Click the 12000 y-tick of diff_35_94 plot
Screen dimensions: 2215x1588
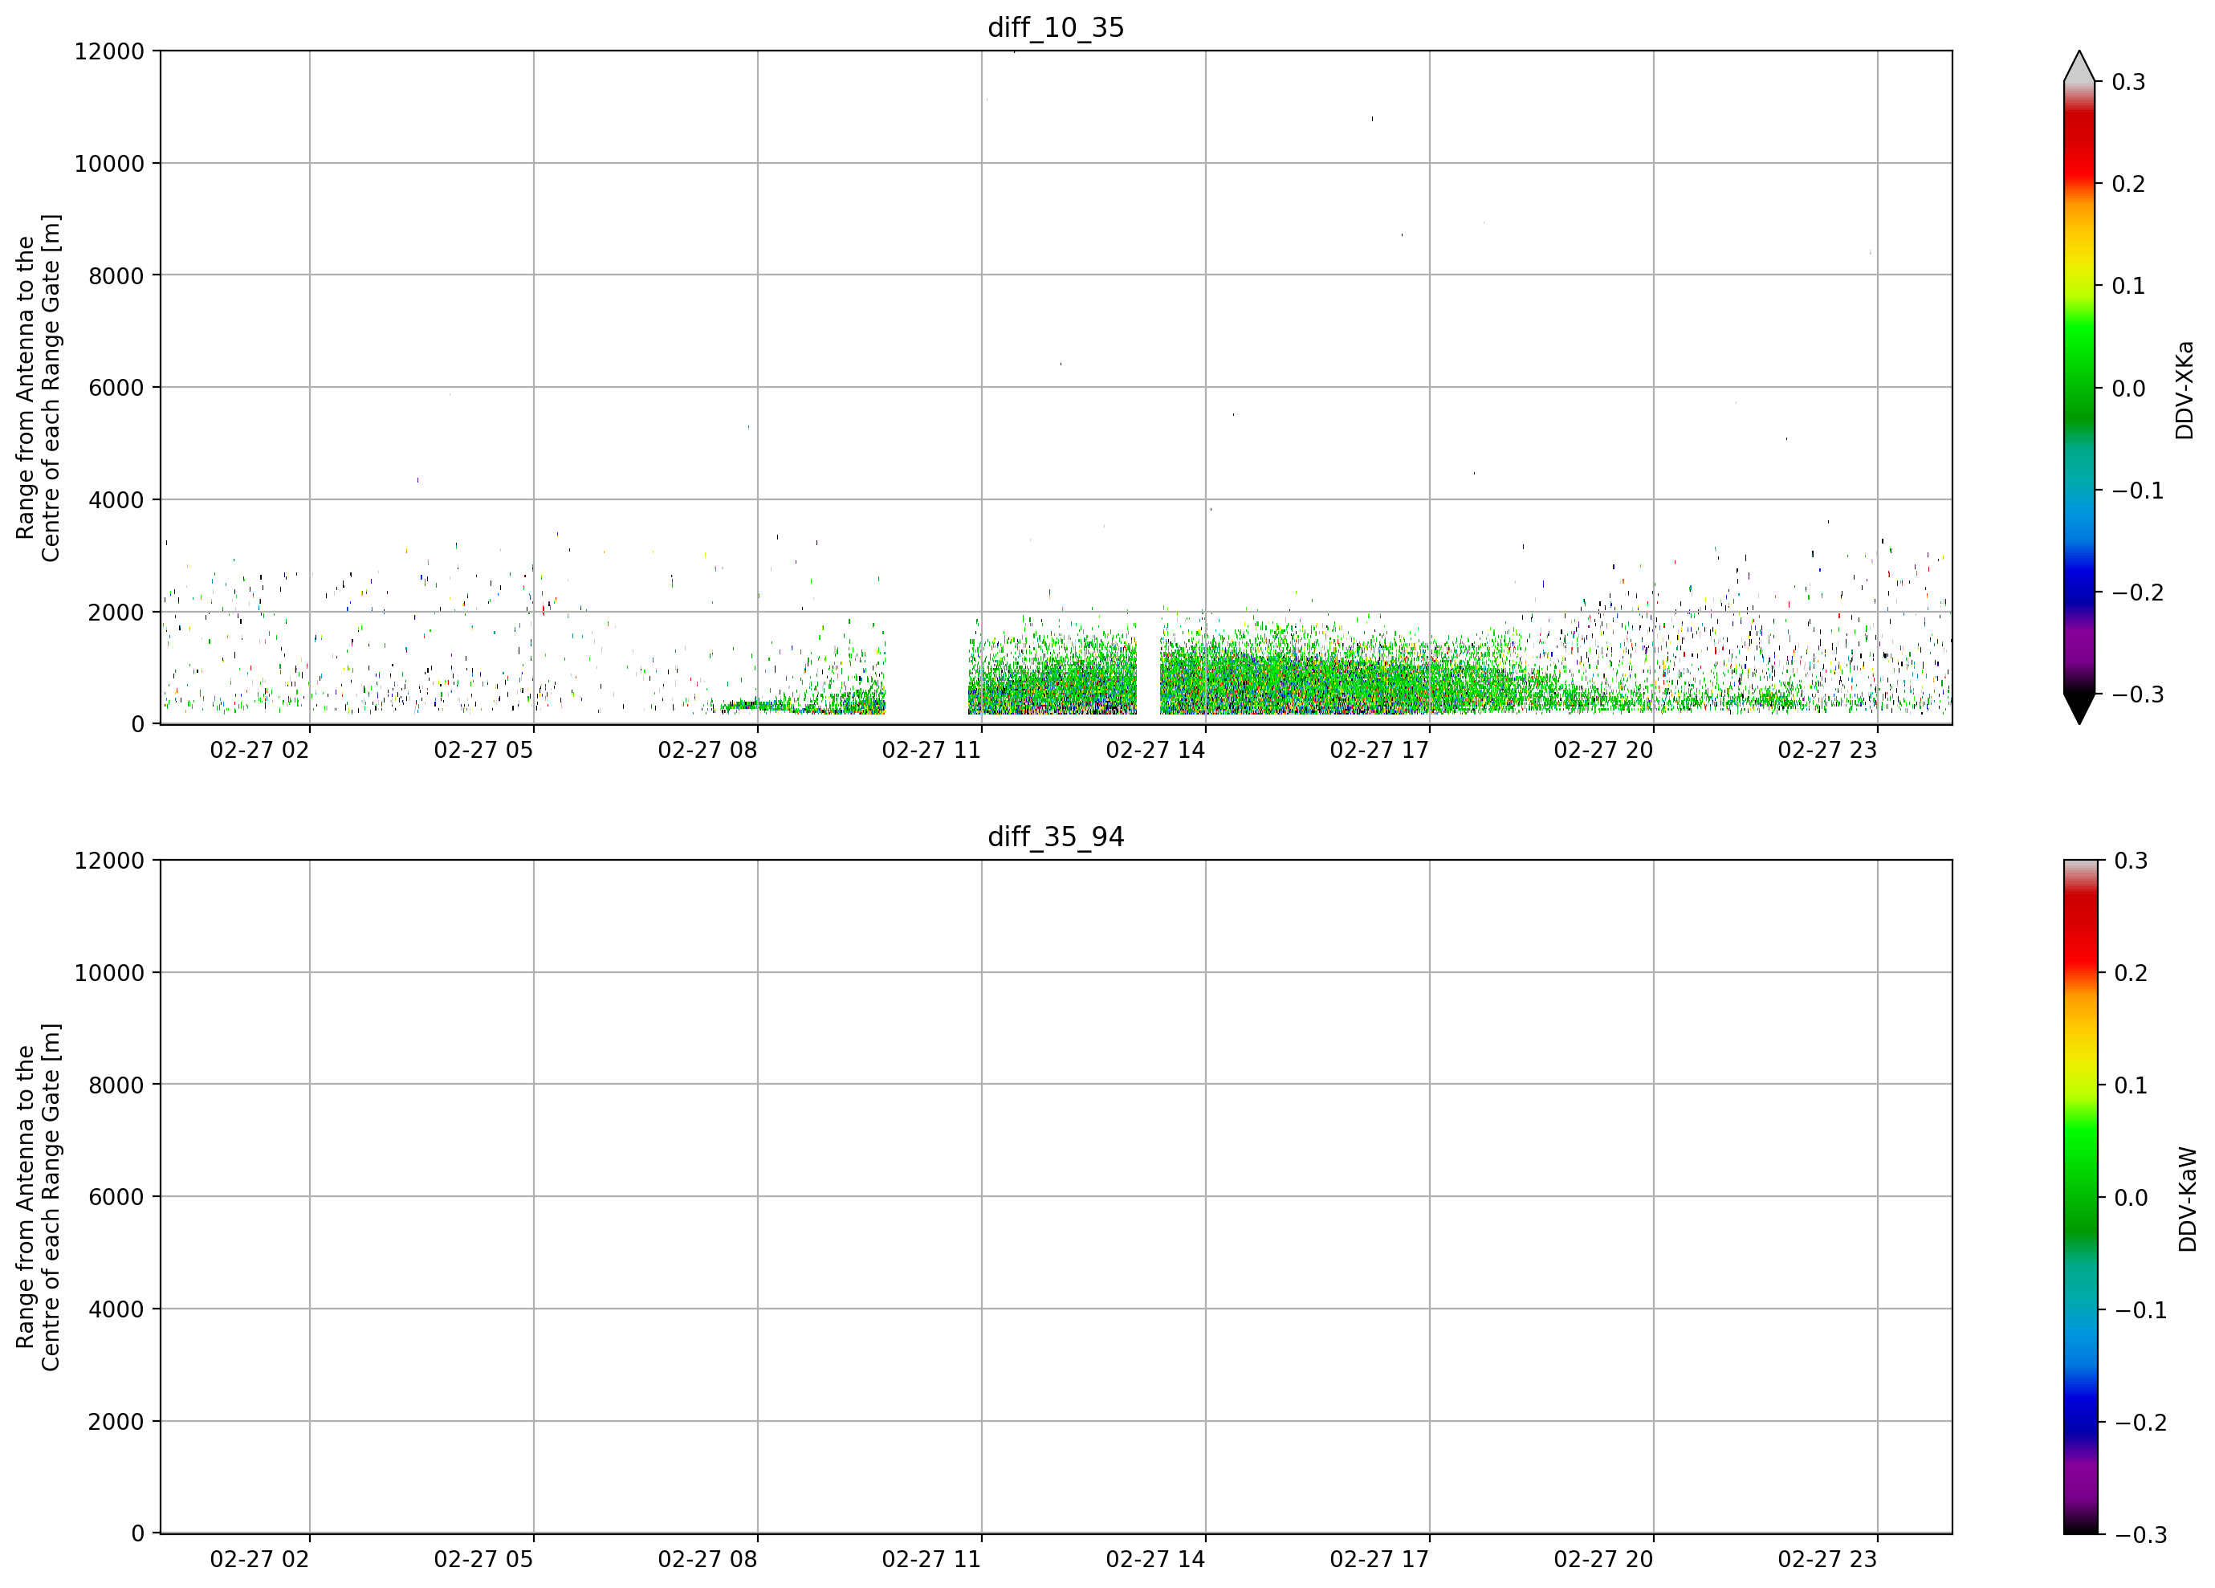point(109,861)
